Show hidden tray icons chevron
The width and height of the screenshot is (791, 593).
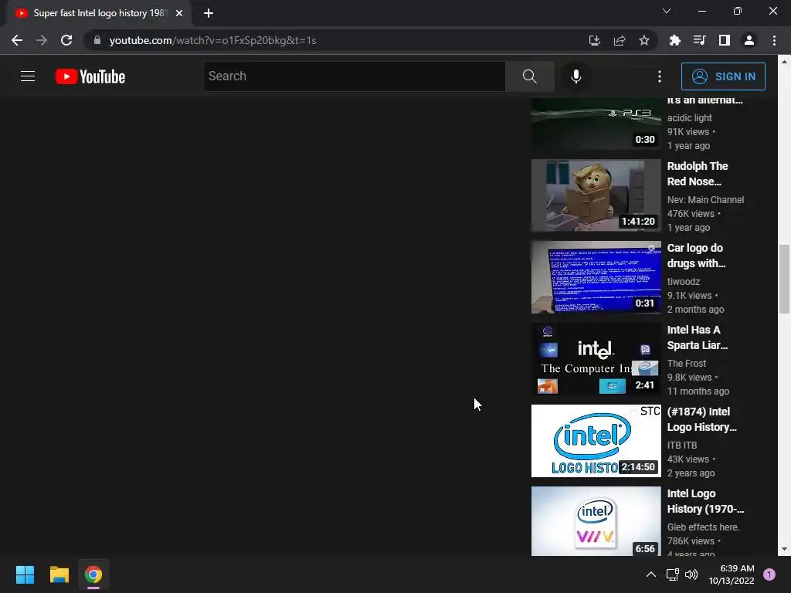click(x=650, y=574)
